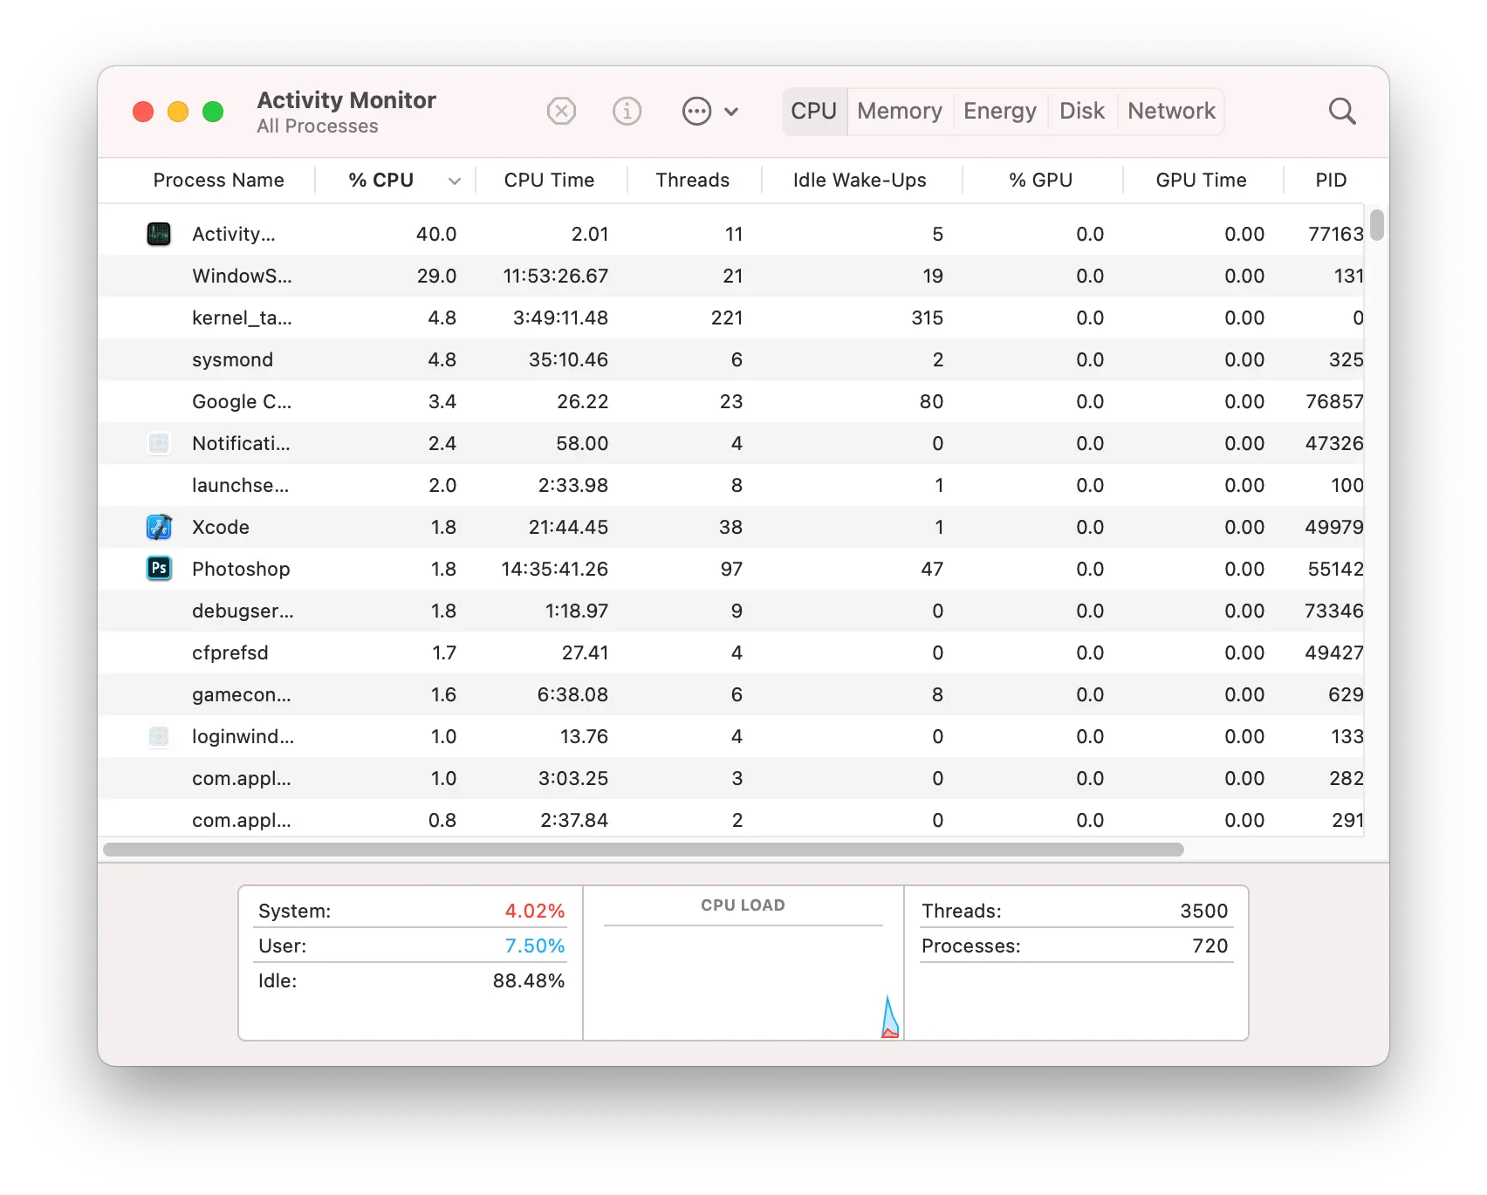Image resolution: width=1487 pixels, height=1195 pixels.
Task: Click the ellipsis more options icon
Action: 696,112
